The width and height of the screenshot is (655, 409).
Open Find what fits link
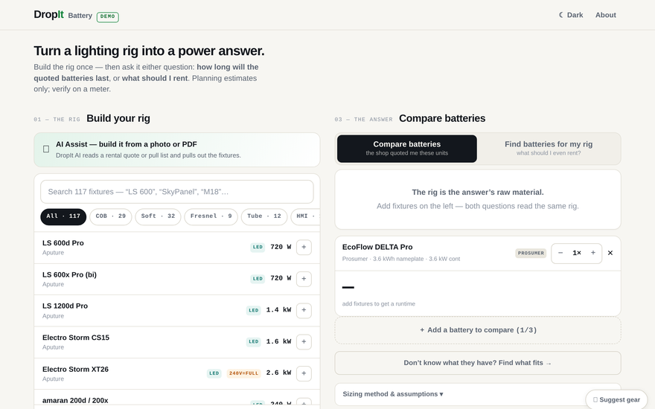478,363
